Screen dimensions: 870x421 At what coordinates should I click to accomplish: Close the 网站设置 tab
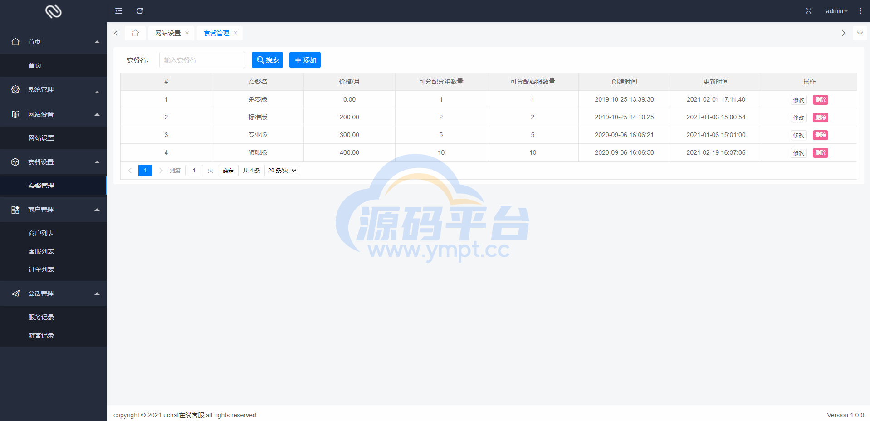pyautogui.click(x=187, y=33)
